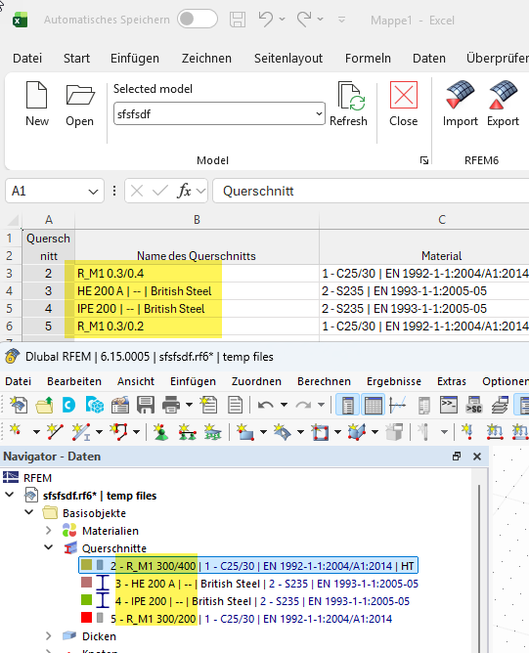This screenshot has height=653, width=529.
Task: Click pink color swatch of section 3
Action: [x=86, y=582]
